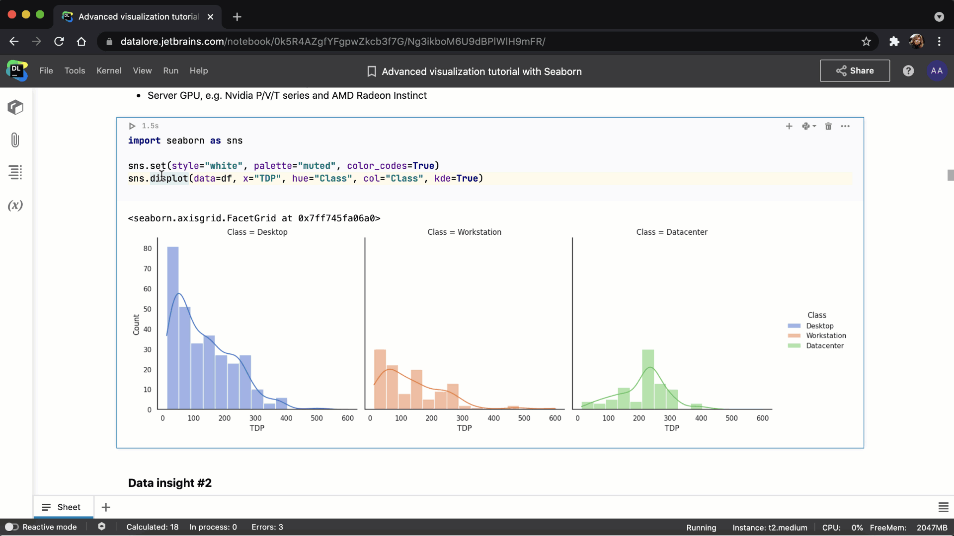The width and height of the screenshot is (954, 536).
Task: Open the browser home page
Action: pos(81,42)
